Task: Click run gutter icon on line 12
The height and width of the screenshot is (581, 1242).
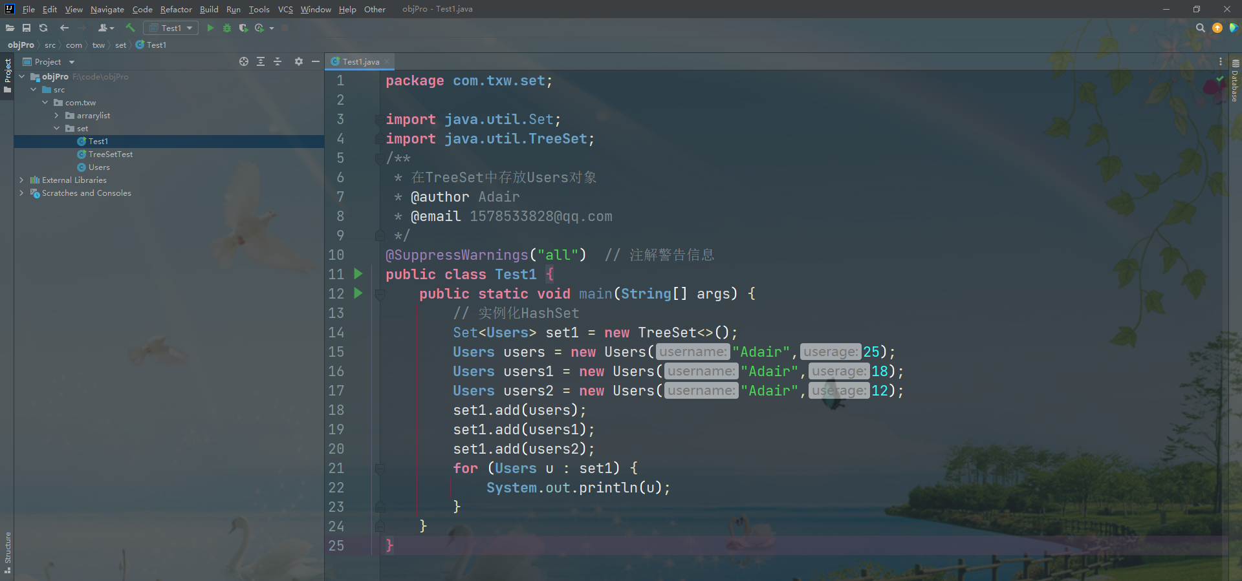Action: (x=358, y=293)
